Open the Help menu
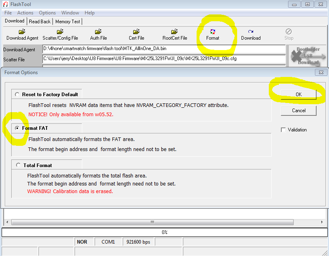 tap(89, 13)
